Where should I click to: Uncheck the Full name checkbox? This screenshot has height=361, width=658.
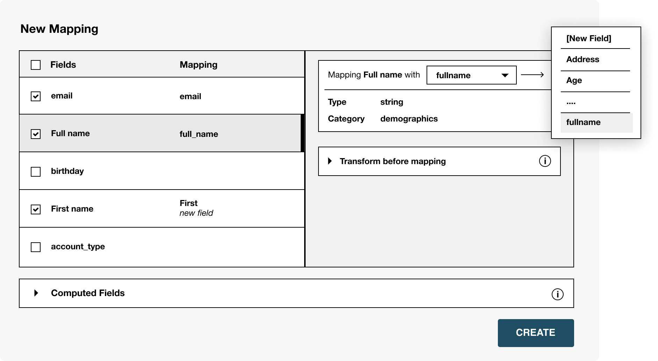(x=36, y=134)
